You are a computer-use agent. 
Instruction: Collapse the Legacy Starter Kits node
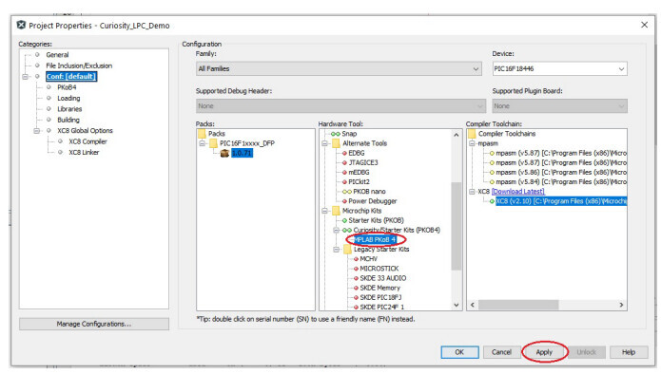337,250
